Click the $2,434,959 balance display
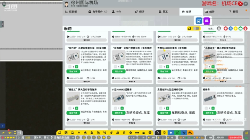This screenshot has width=250, height=140. coord(219,138)
